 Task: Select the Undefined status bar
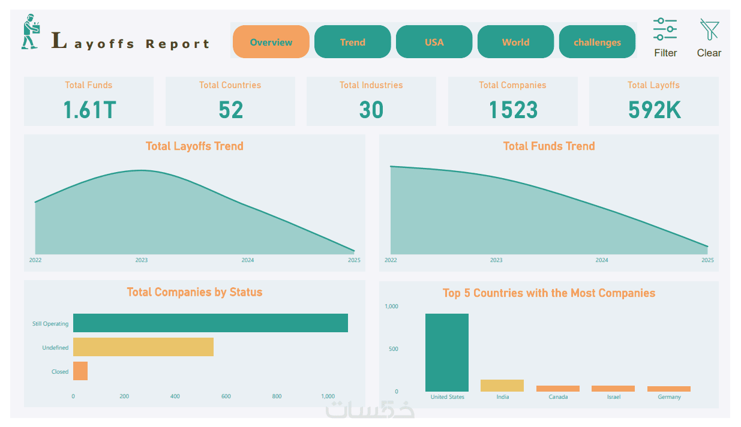(143, 347)
